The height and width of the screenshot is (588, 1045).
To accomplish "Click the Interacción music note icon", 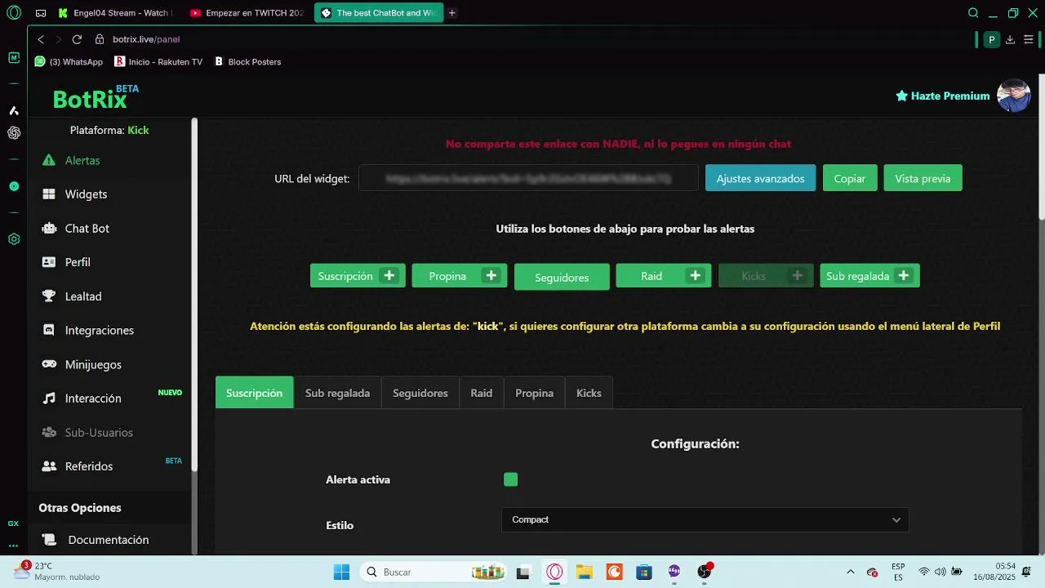I will (x=49, y=399).
